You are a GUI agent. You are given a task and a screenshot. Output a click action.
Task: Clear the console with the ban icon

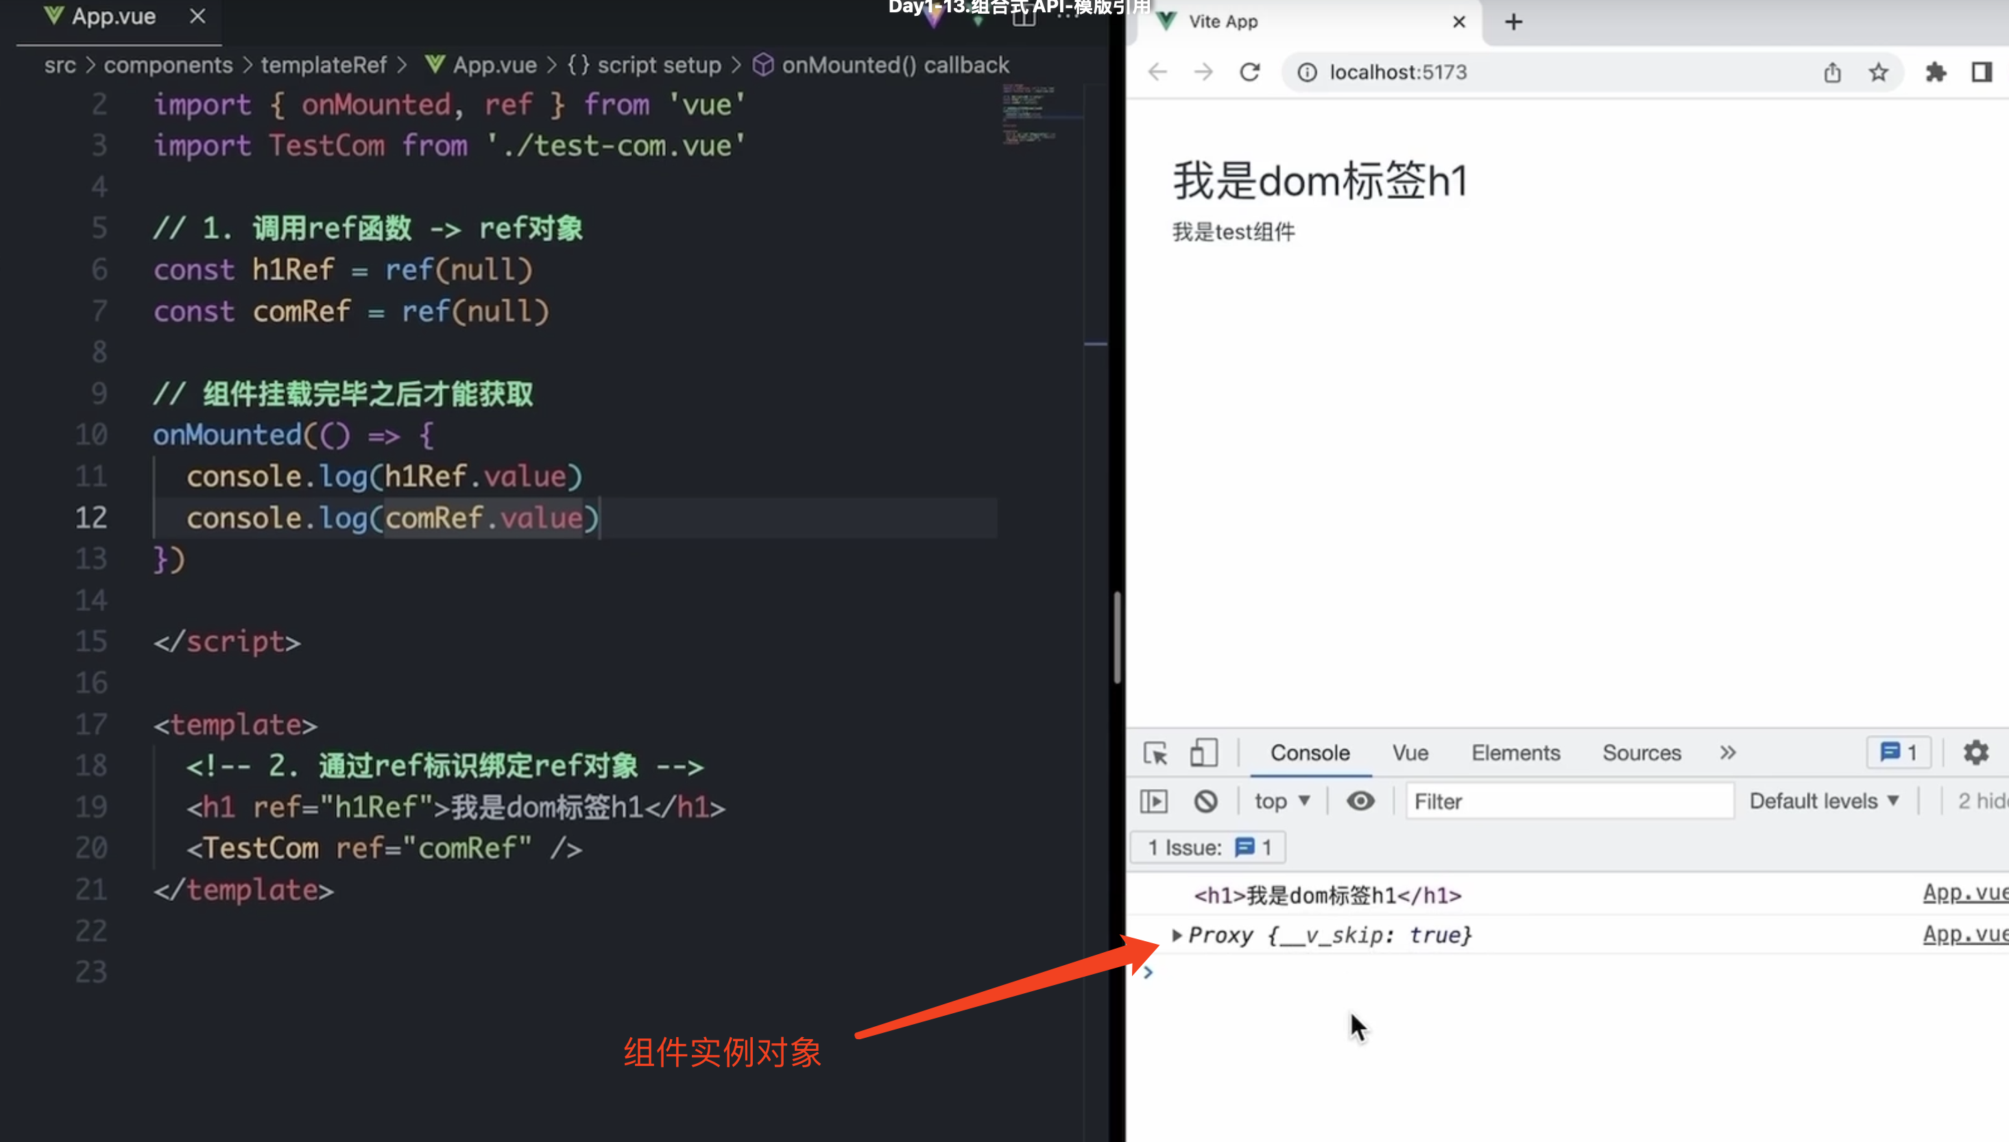[1205, 801]
